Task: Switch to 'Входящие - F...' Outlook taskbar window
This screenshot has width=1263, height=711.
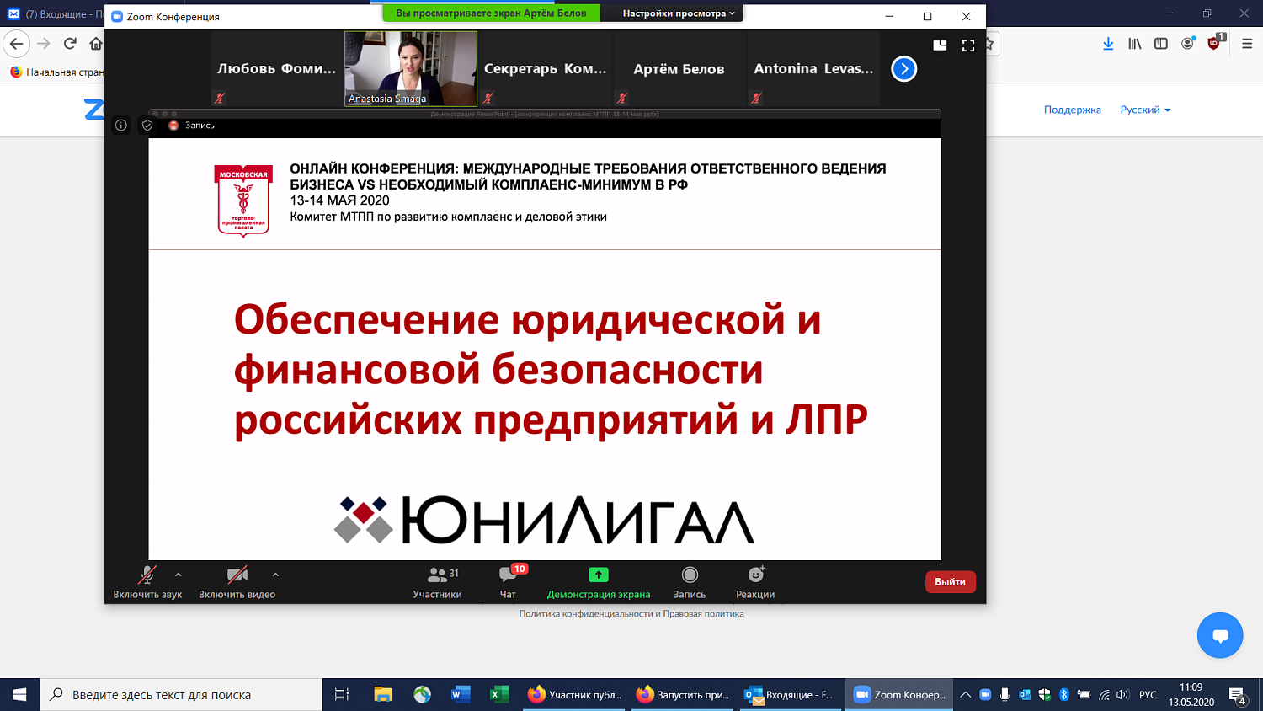Action: (791, 695)
